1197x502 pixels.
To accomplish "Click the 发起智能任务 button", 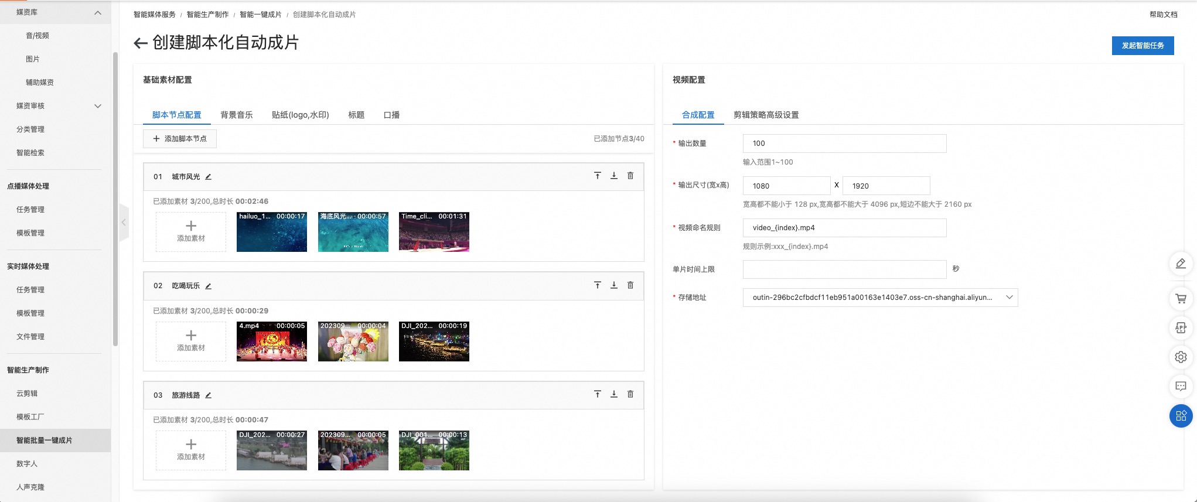I will point(1142,46).
